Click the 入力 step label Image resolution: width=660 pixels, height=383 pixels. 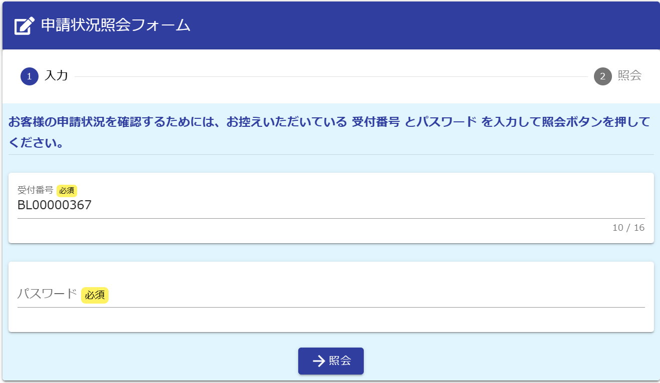click(x=56, y=76)
